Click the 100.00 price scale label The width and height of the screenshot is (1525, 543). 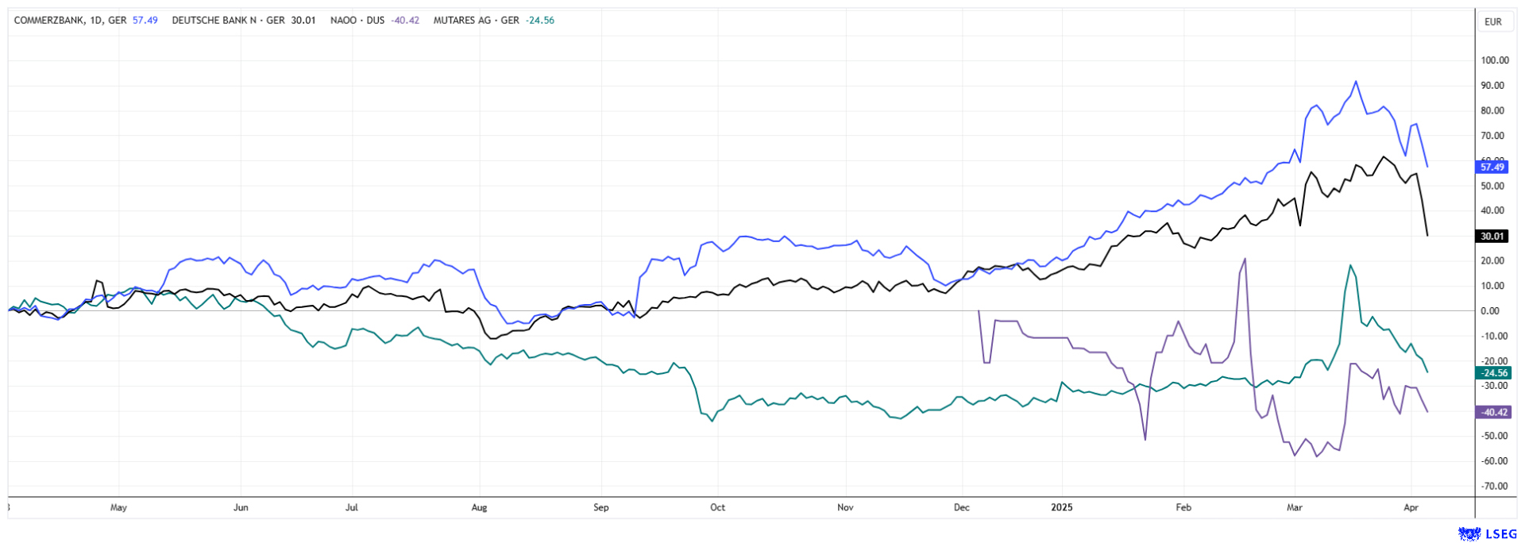click(x=1494, y=60)
